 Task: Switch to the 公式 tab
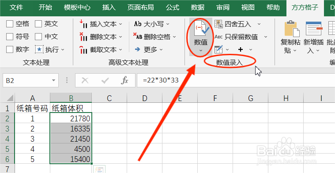[173, 8]
